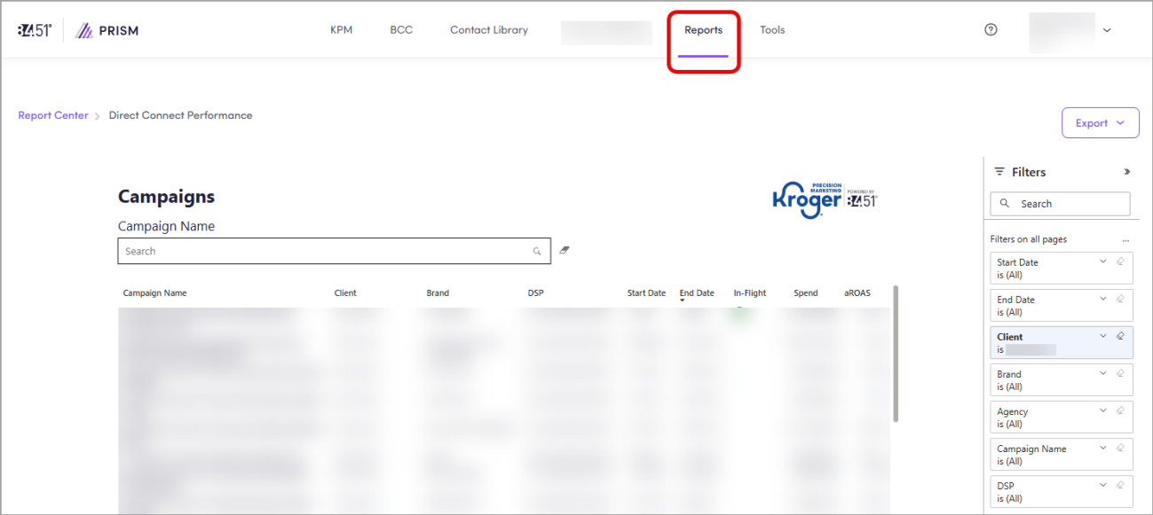Screen dimensions: 1153x515
Task: Clear the Start Date filter eraser icon
Action: (1120, 261)
